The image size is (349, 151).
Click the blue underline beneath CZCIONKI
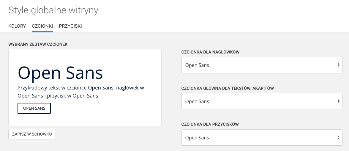[42, 31]
